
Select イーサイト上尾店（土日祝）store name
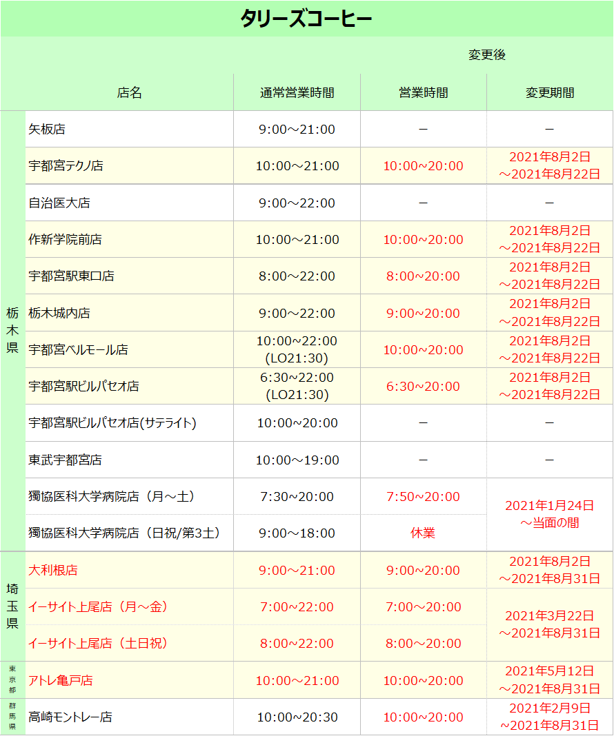point(99,644)
